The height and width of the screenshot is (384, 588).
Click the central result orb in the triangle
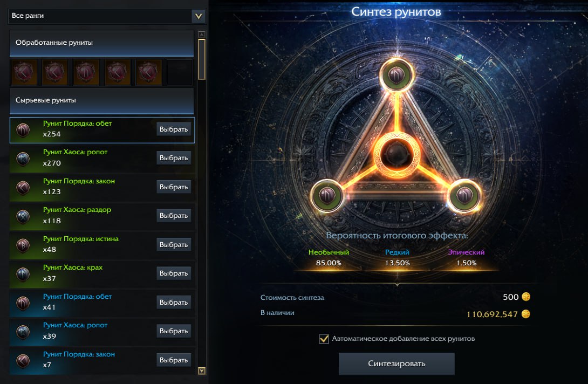pos(396,154)
